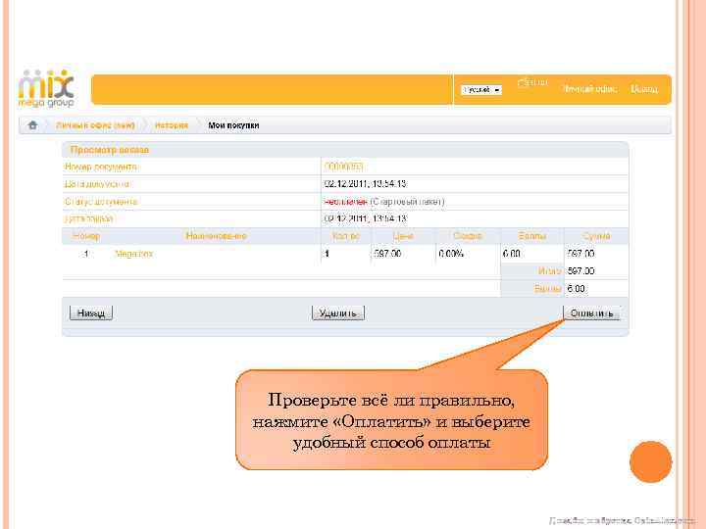
Task: Click the Назад button
Action: click(x=91, y=313)
